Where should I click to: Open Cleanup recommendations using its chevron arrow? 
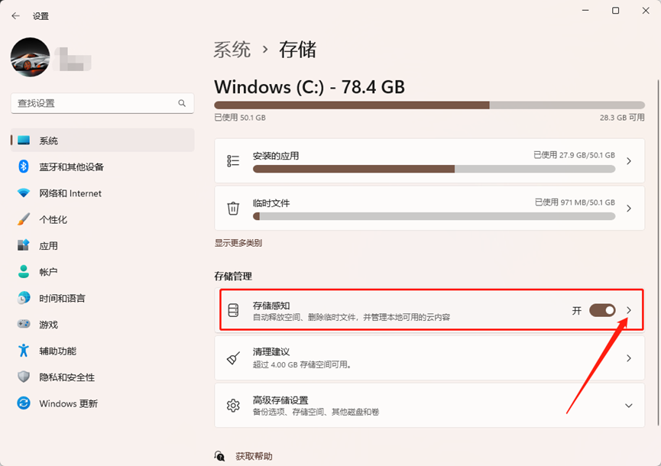[x=629, y=358]
